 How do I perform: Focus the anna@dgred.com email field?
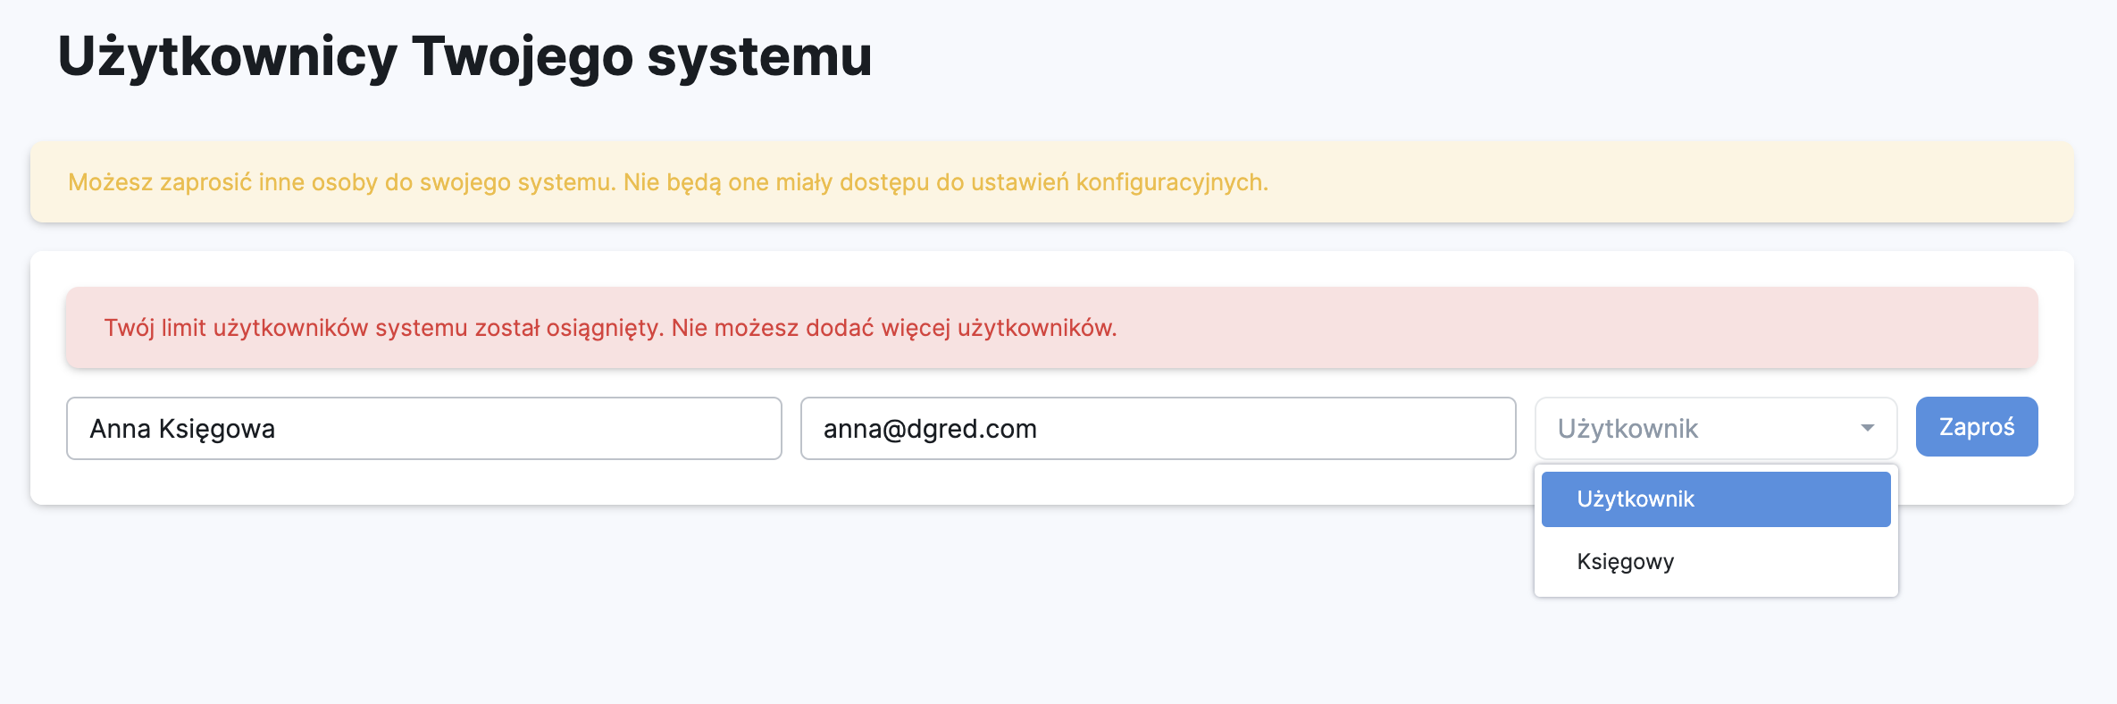pos(1158,428)
